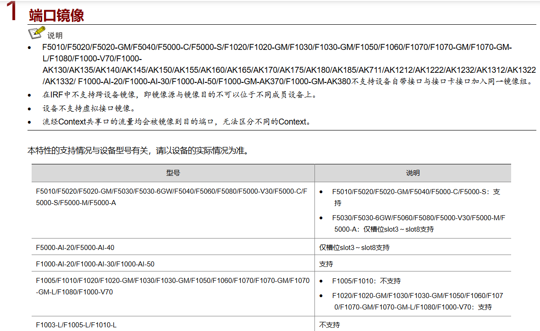Click the 说明 table column header
The width and height of the screenshot is (540, 331).
[413, 173]
